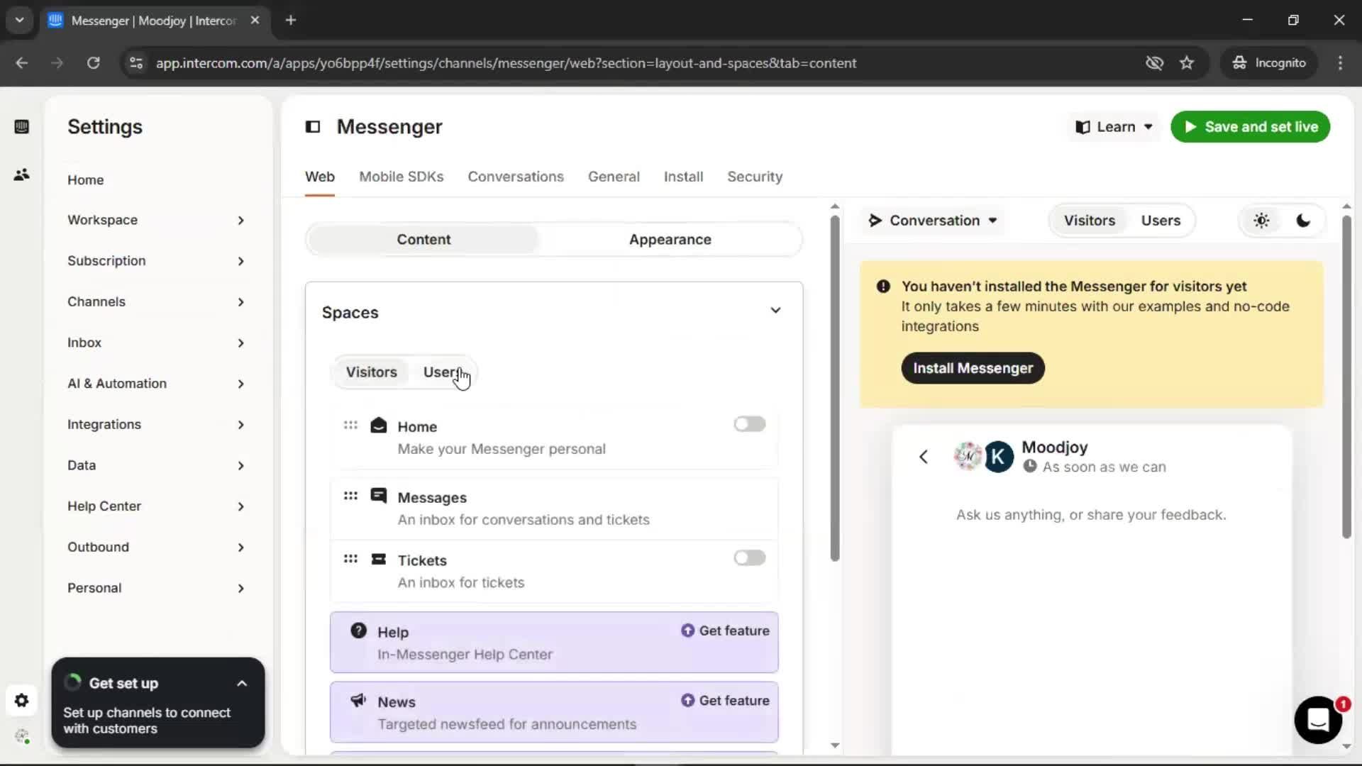
Task: Click the profile status icon at bottom left
Action: [22, 736]
